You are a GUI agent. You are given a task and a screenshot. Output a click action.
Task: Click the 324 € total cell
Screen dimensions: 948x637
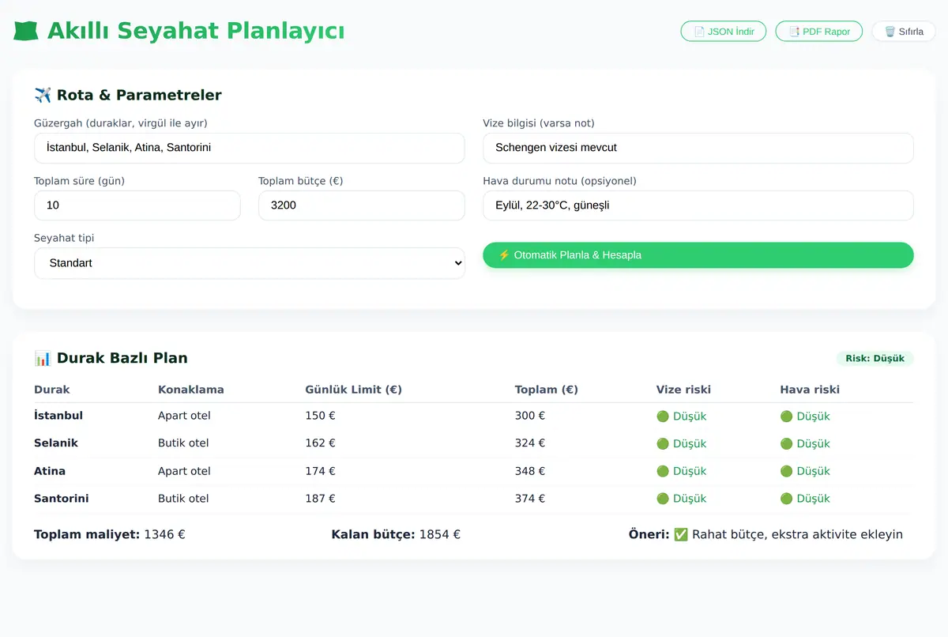click(530, 443)
